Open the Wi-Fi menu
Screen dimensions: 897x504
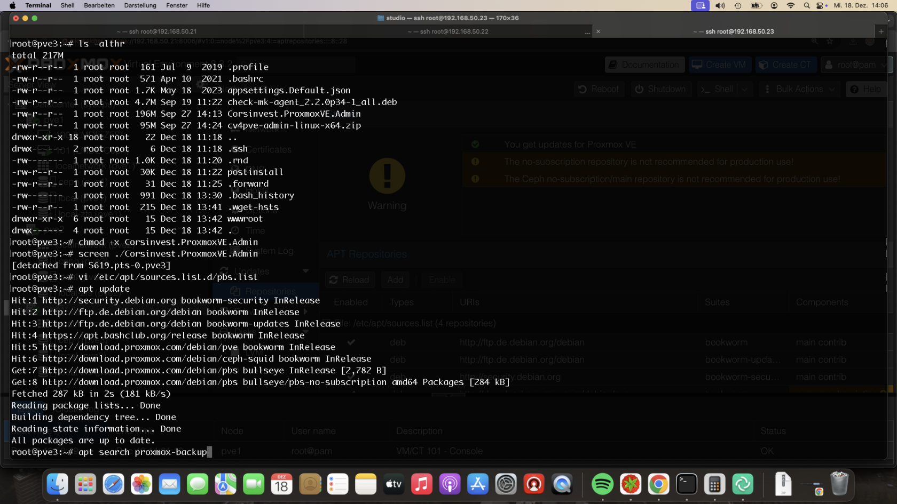coord(791,5)
